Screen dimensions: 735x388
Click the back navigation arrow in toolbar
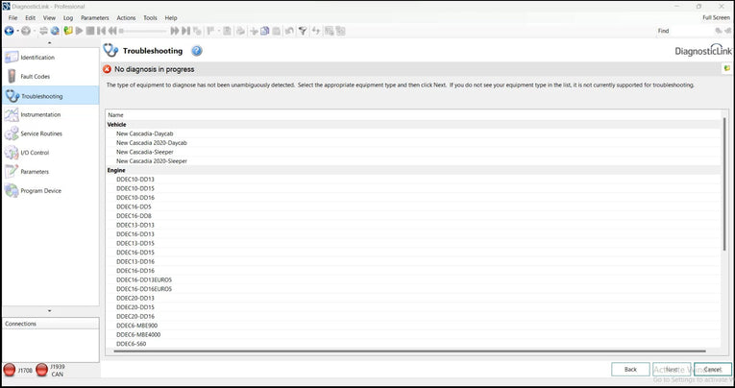[x=9, y=31]
